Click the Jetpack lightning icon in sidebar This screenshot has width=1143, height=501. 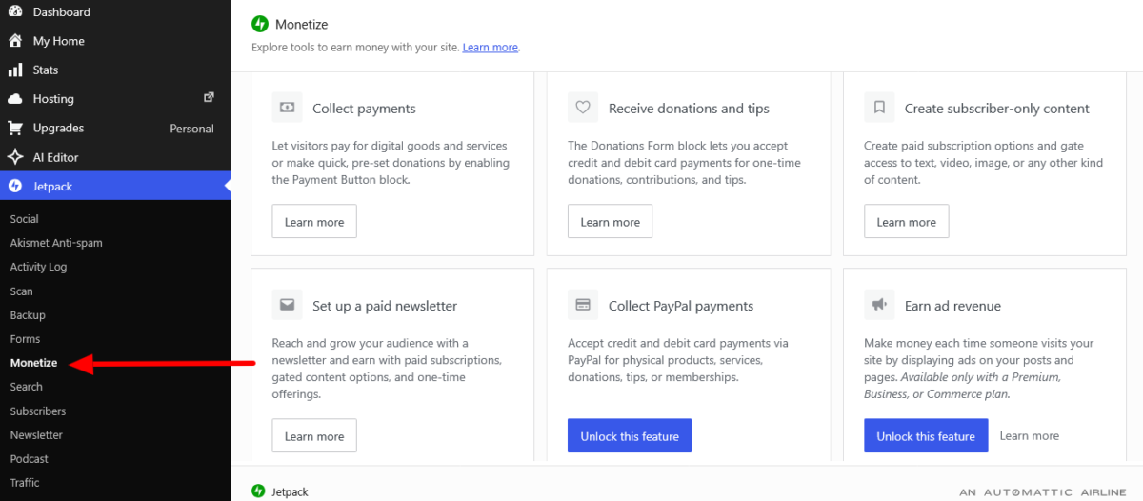point(15,186)
